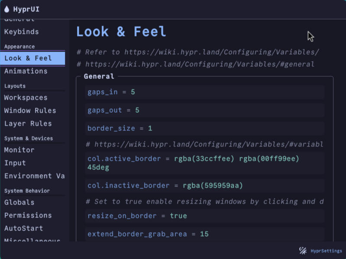Click the HyprUI water drop logo icon

(x=6, y=9)
